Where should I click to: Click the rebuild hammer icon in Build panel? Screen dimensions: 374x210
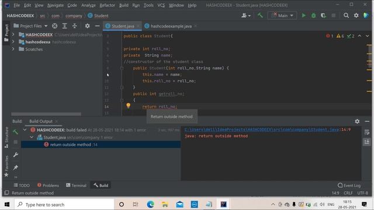pyautogui.click(x=16, y=132)
